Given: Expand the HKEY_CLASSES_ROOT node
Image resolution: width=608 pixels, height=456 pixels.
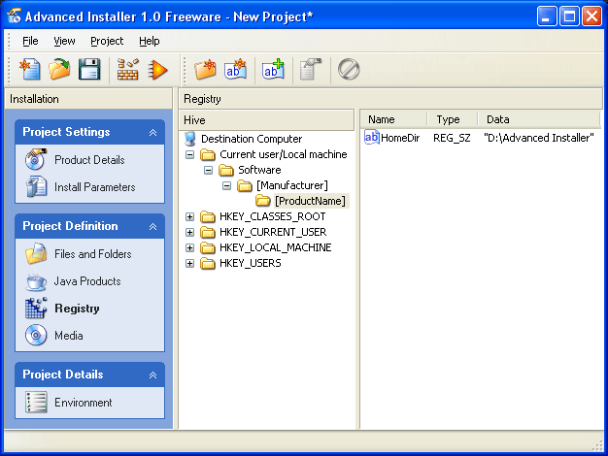Looking at the screenshot, I should point(189,217).
